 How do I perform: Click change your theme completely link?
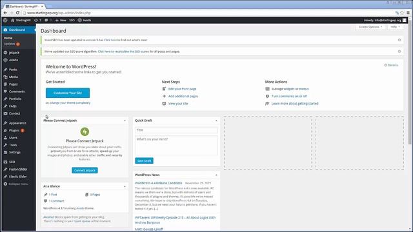pyautogui.click(x=70, y=103)
